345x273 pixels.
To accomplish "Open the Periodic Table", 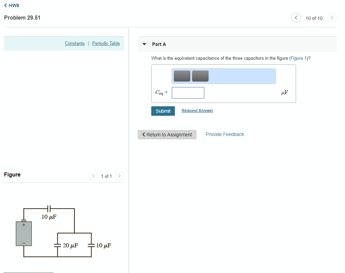I will tap(106, 43).
